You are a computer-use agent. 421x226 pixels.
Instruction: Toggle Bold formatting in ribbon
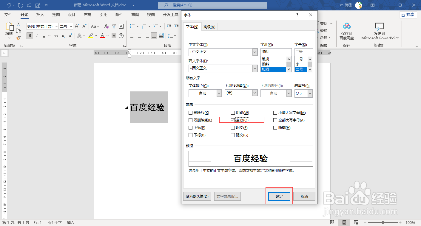[x=30, y=36]
